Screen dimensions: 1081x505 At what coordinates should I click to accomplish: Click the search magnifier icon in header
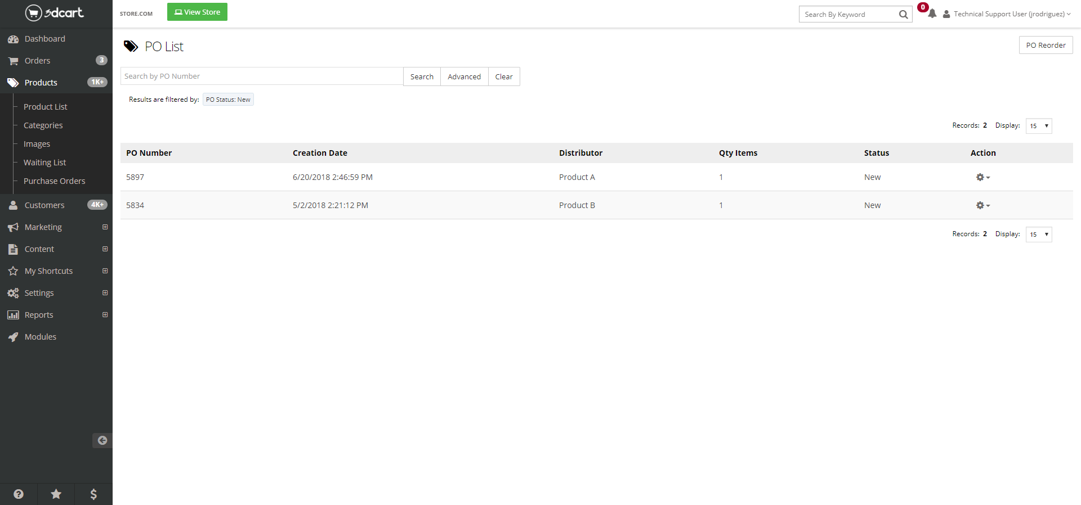click(903, 15)
